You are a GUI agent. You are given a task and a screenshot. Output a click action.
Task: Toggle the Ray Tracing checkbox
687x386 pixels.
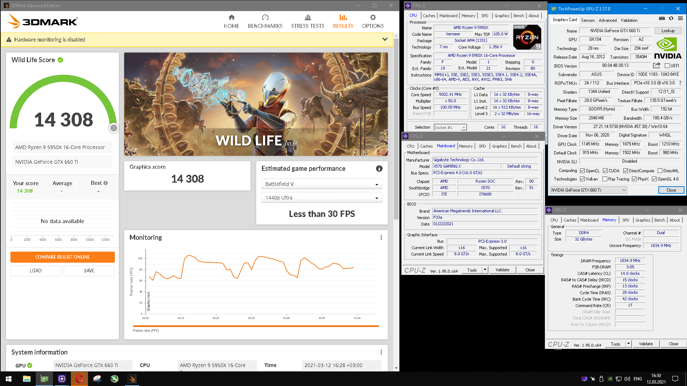click(605, 179)
